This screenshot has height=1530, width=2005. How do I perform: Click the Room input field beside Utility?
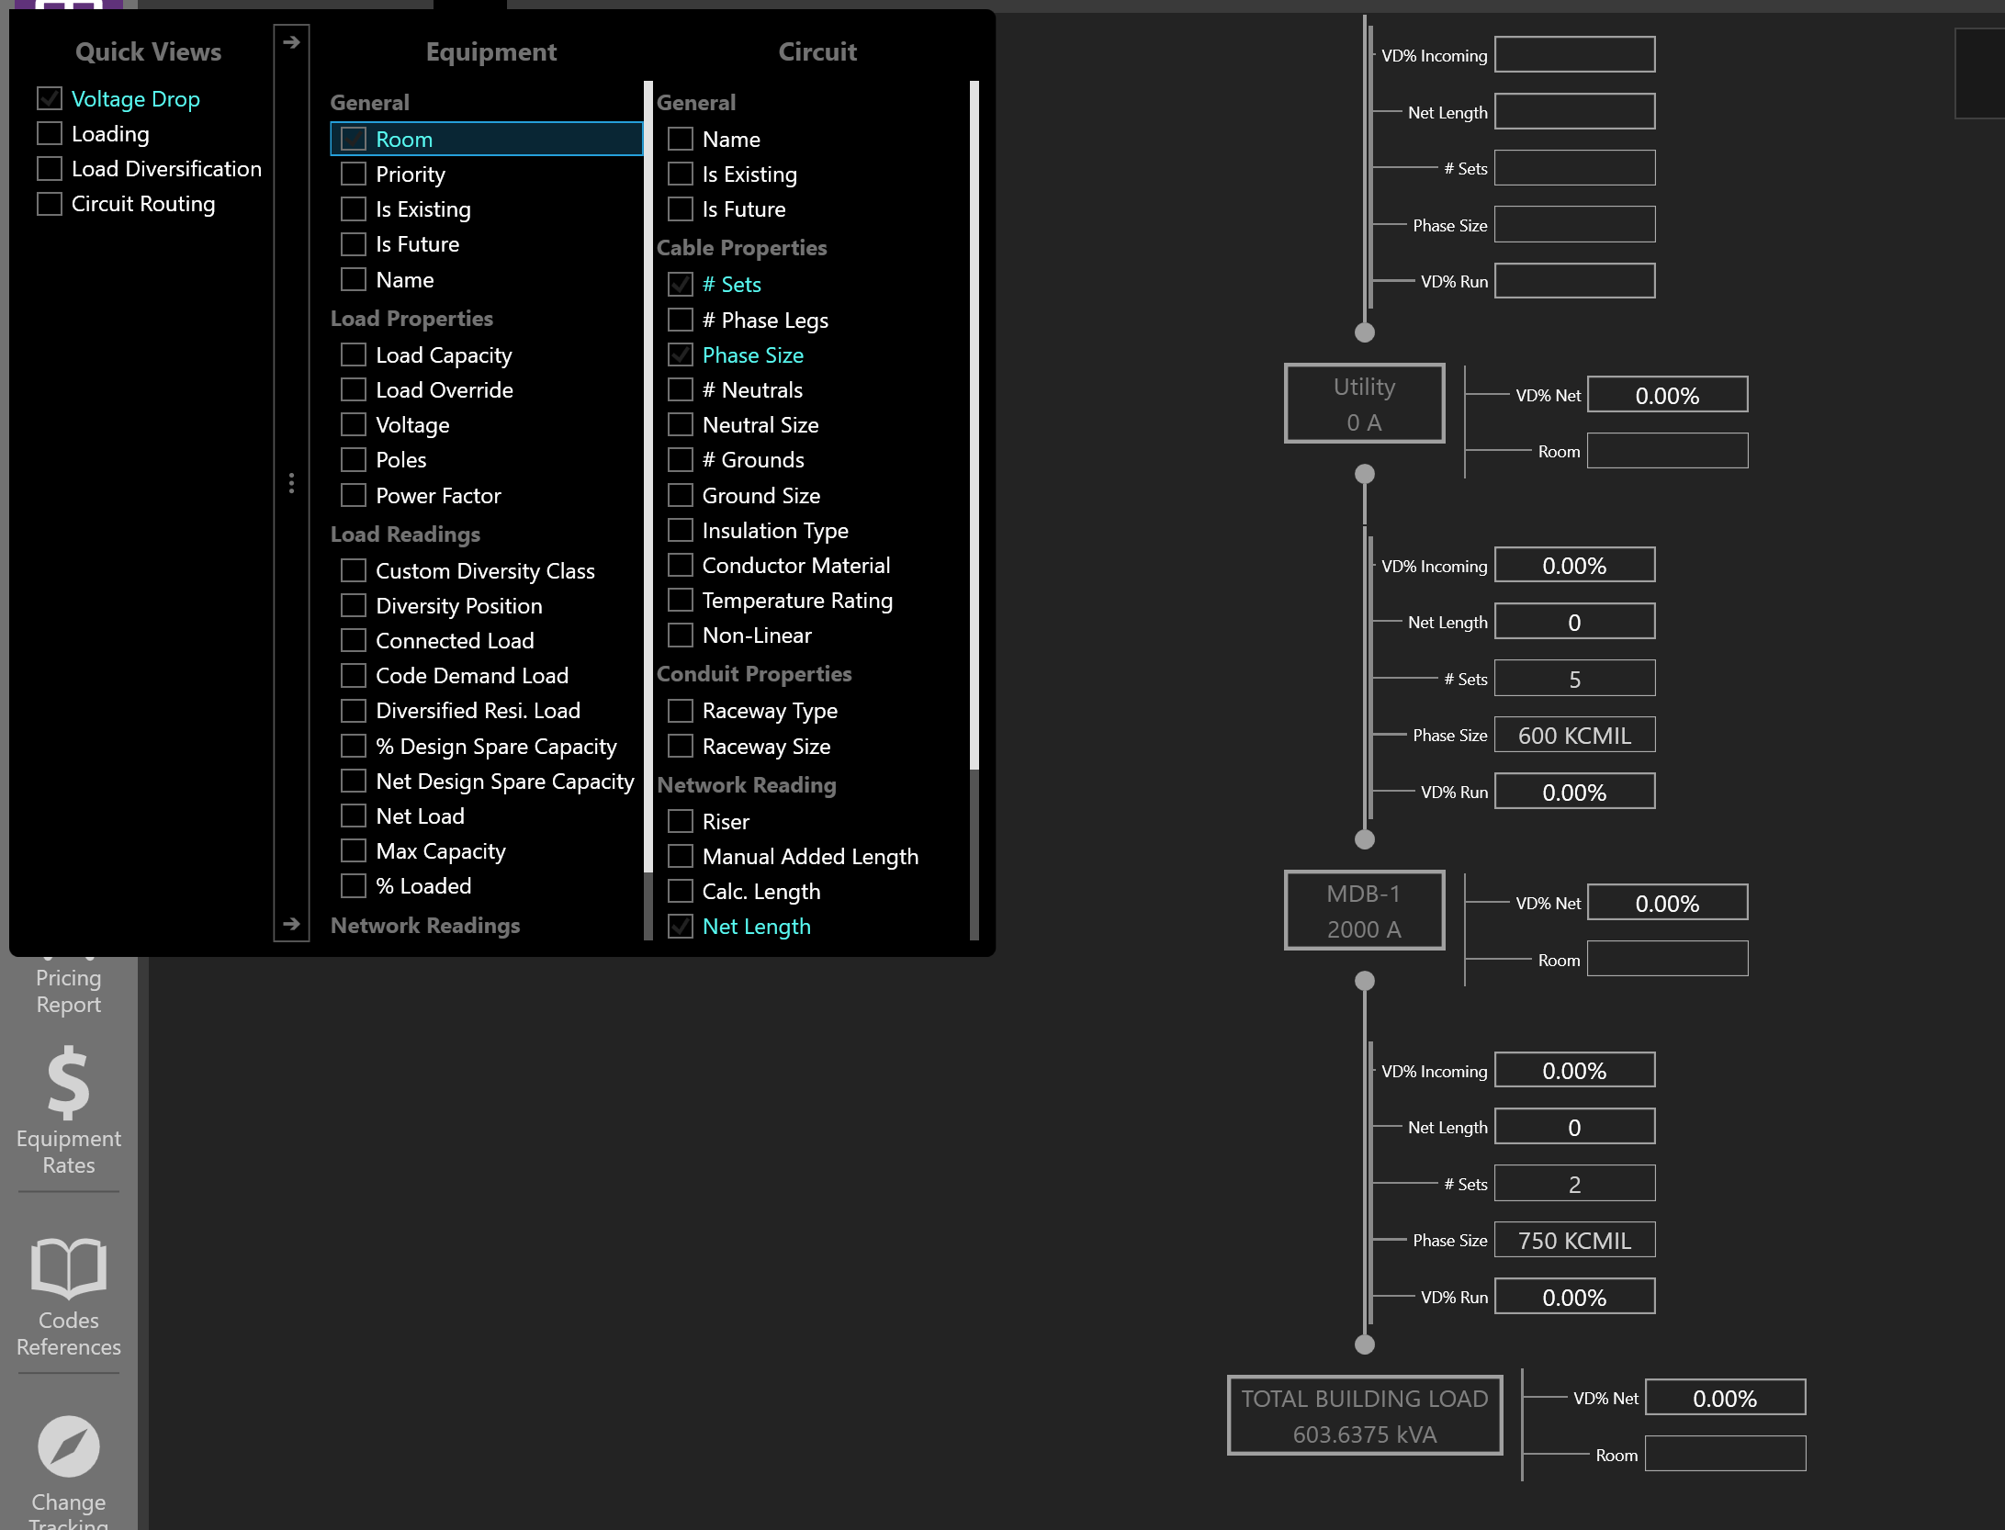(x=1666, y=451)
